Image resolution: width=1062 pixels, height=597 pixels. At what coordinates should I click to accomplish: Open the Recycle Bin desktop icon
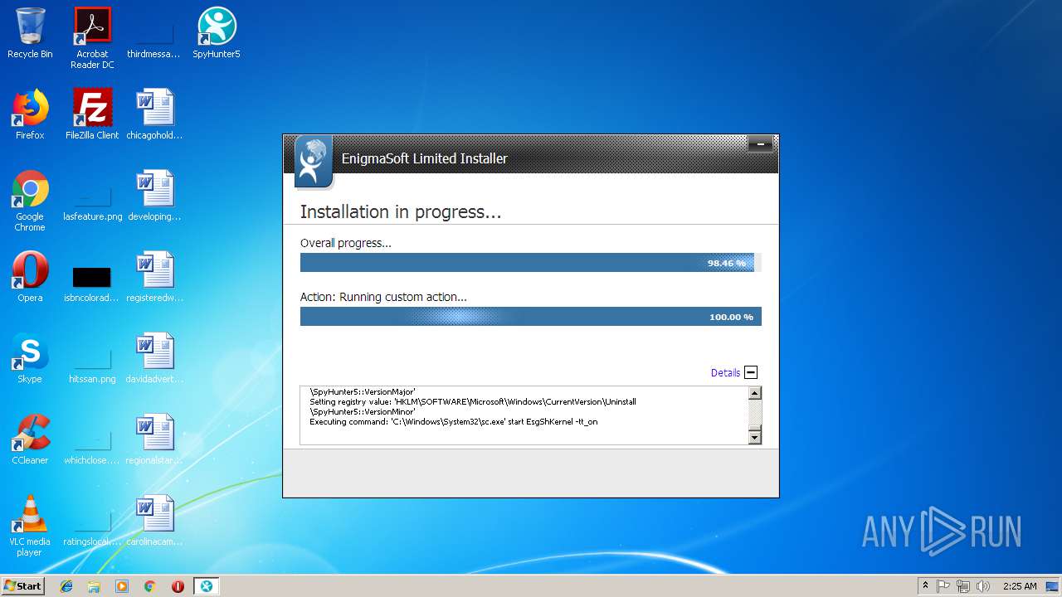coord(30,33)
